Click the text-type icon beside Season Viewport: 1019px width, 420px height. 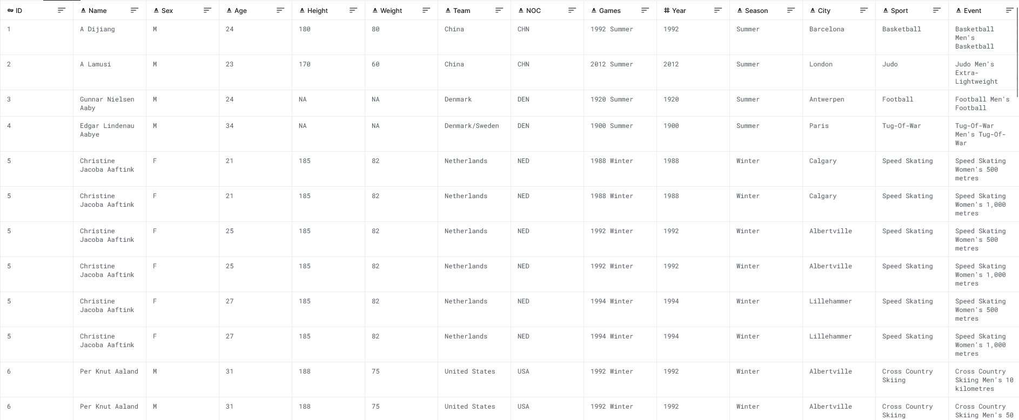[739, 10]
